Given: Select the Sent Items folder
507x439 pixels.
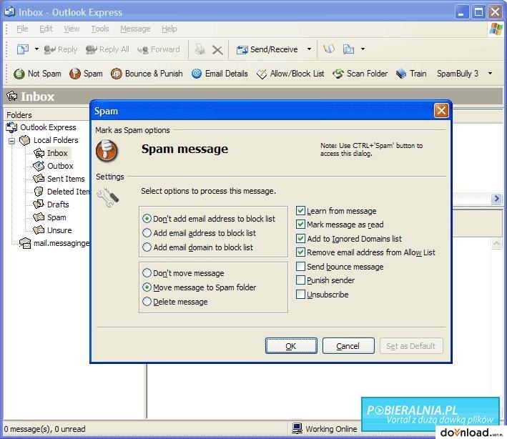Looking at the screenshot, I should pos(66,179).
